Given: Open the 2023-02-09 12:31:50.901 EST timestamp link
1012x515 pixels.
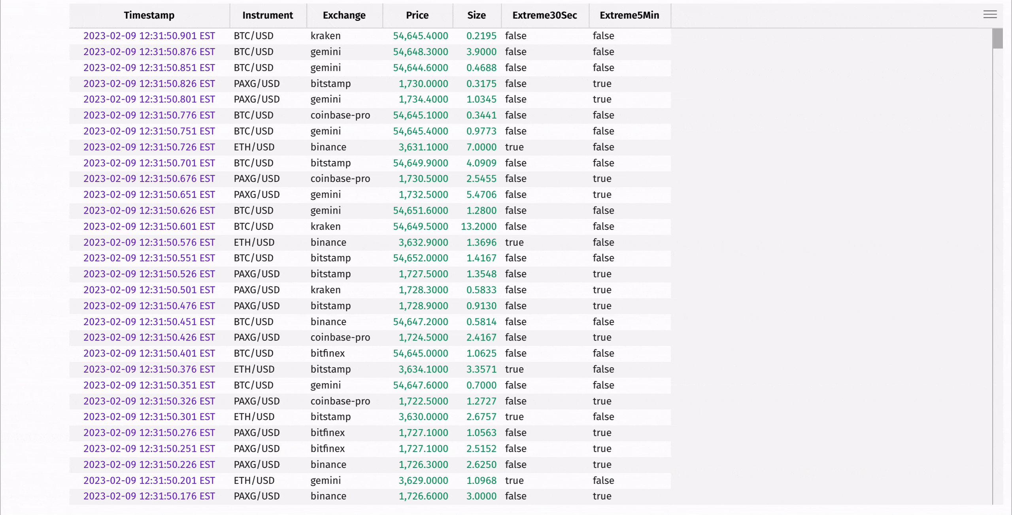Looking at the screenshot, I should point(149,36).
